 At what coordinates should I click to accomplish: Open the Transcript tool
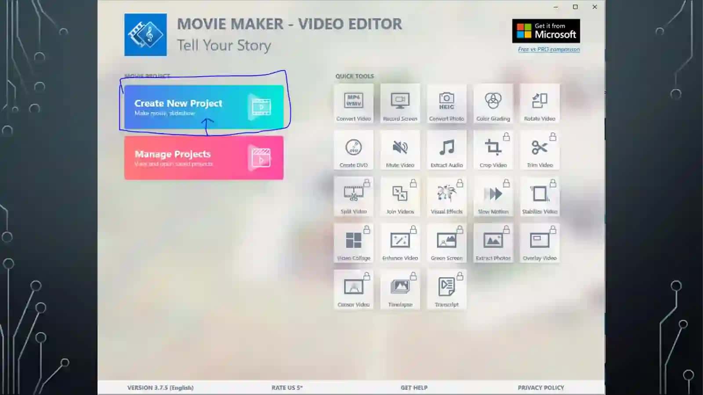tap(447, 290)
